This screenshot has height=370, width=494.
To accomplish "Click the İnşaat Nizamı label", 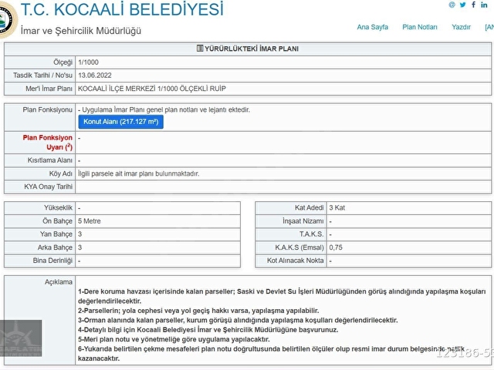I will (303, 221).
